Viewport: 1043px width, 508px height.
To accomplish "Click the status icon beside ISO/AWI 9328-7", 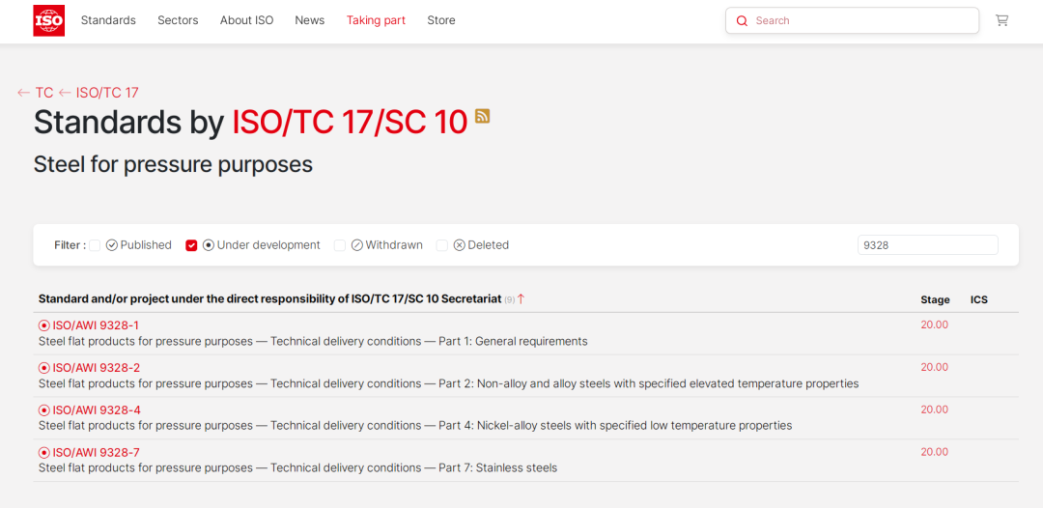I will (x=44, y=453).
